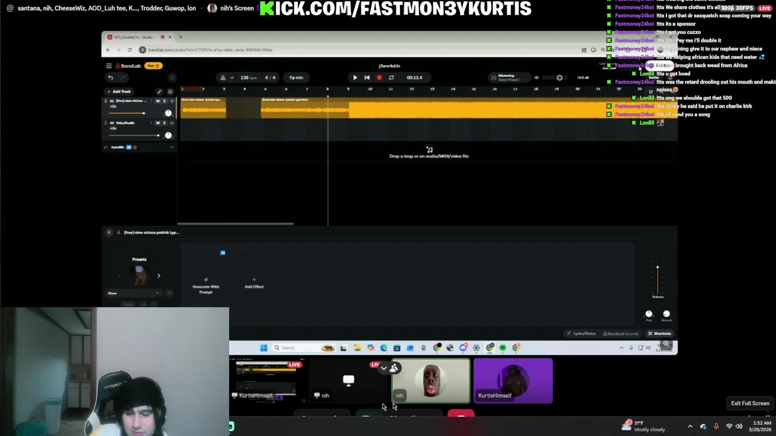Mute track 01 free nine vicious beat
Image resolution: width=776 pixels, height=436 pixels.
click(158, 101)
